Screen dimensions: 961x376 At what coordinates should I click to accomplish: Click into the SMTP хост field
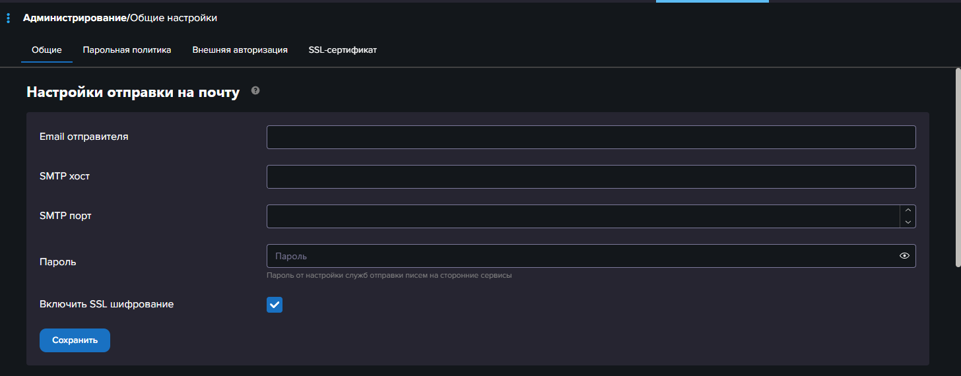[591, 177]
